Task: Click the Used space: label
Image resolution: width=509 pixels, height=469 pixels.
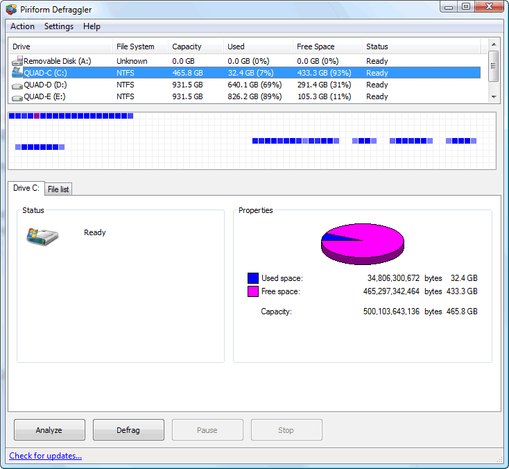Action: tap(282, 278)
